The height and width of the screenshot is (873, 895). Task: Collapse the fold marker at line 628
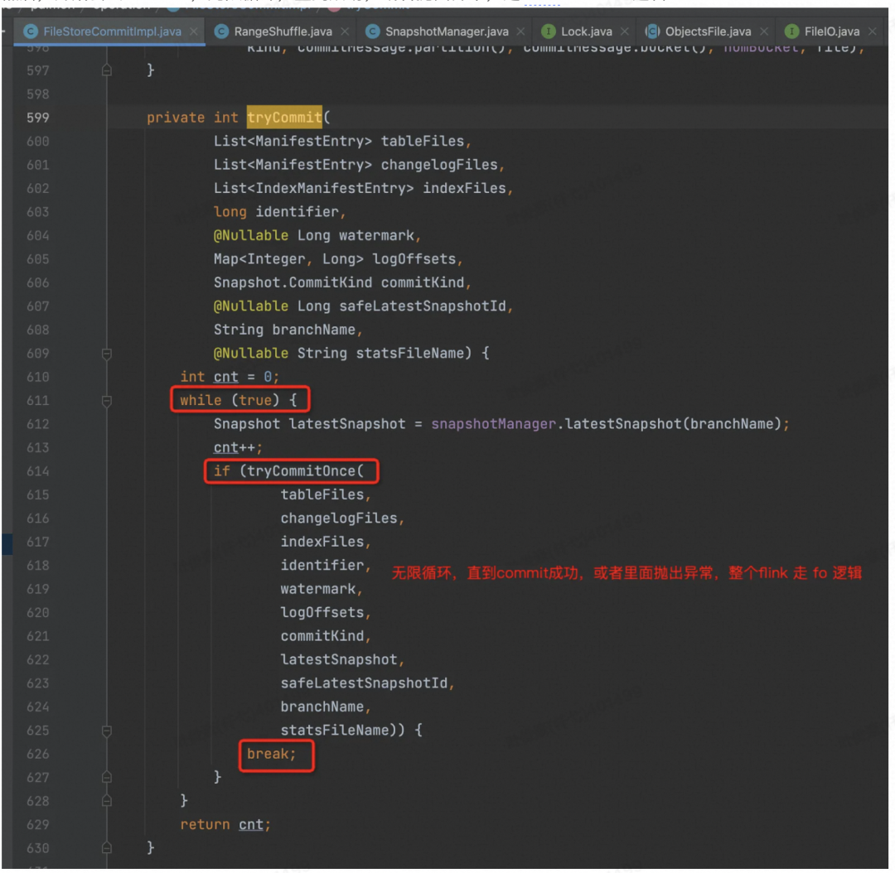[107, 801]
